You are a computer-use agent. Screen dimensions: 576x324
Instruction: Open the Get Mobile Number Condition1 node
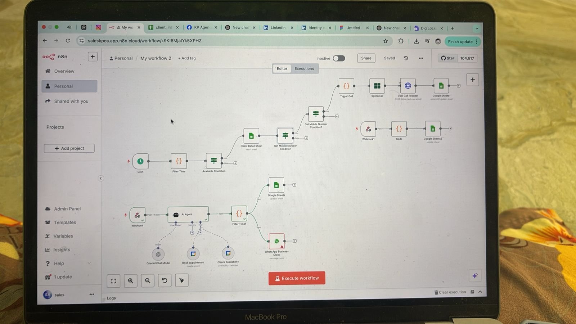point(316,114)
